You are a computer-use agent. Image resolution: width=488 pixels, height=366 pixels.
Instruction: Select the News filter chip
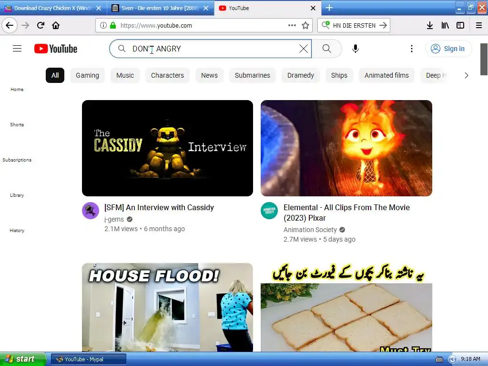210,75
